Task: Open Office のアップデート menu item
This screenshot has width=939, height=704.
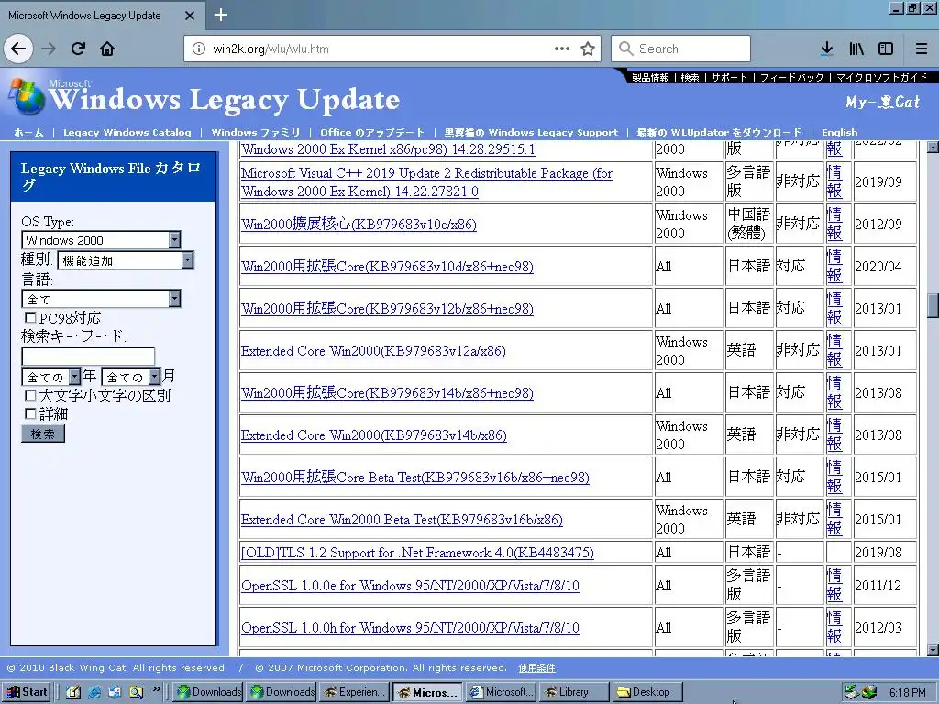Action: coord(372,132)
